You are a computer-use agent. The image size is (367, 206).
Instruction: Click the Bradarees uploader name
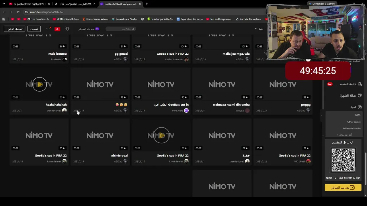click(x=56, y=60)
